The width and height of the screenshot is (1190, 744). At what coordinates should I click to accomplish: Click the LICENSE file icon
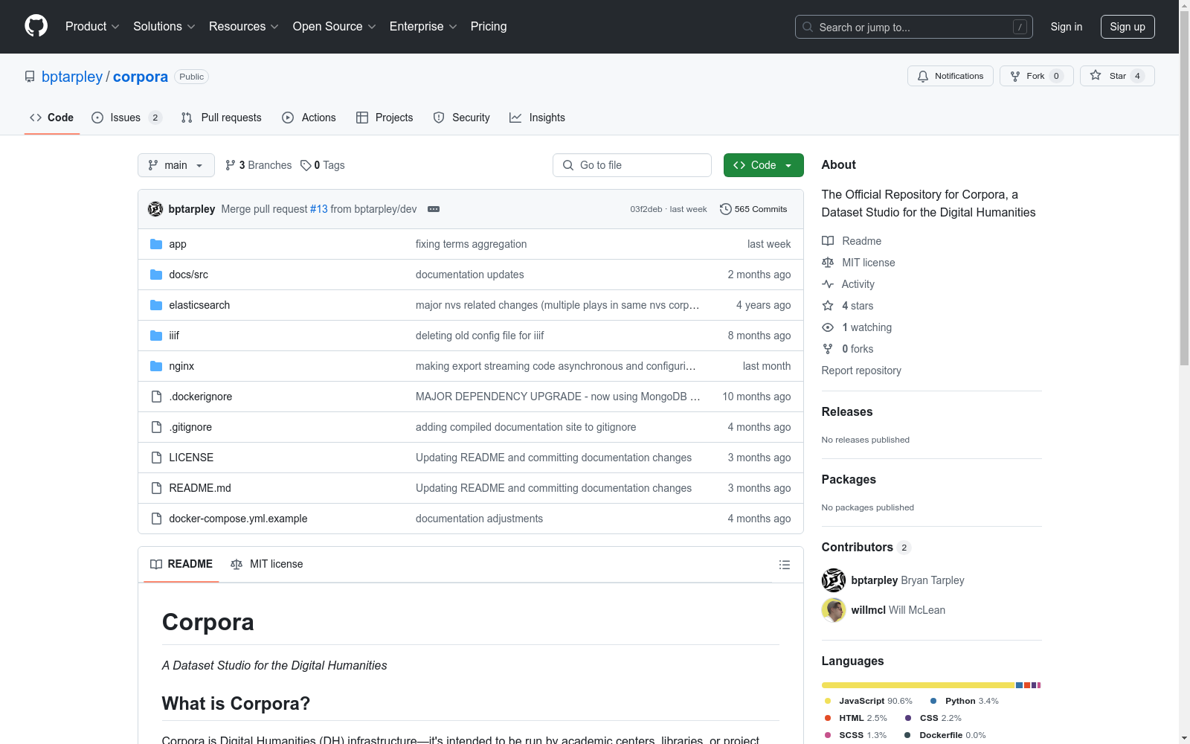(156, 458)
